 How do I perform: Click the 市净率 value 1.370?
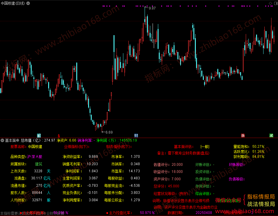coord(135,157)
